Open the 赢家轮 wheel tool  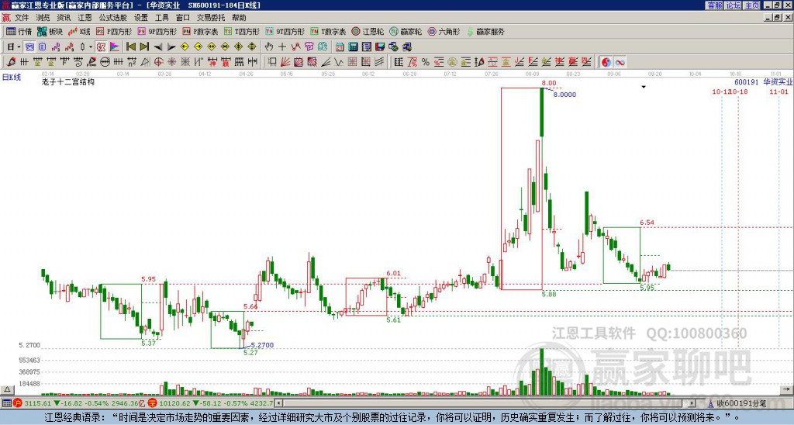click(x=406, y=31)
